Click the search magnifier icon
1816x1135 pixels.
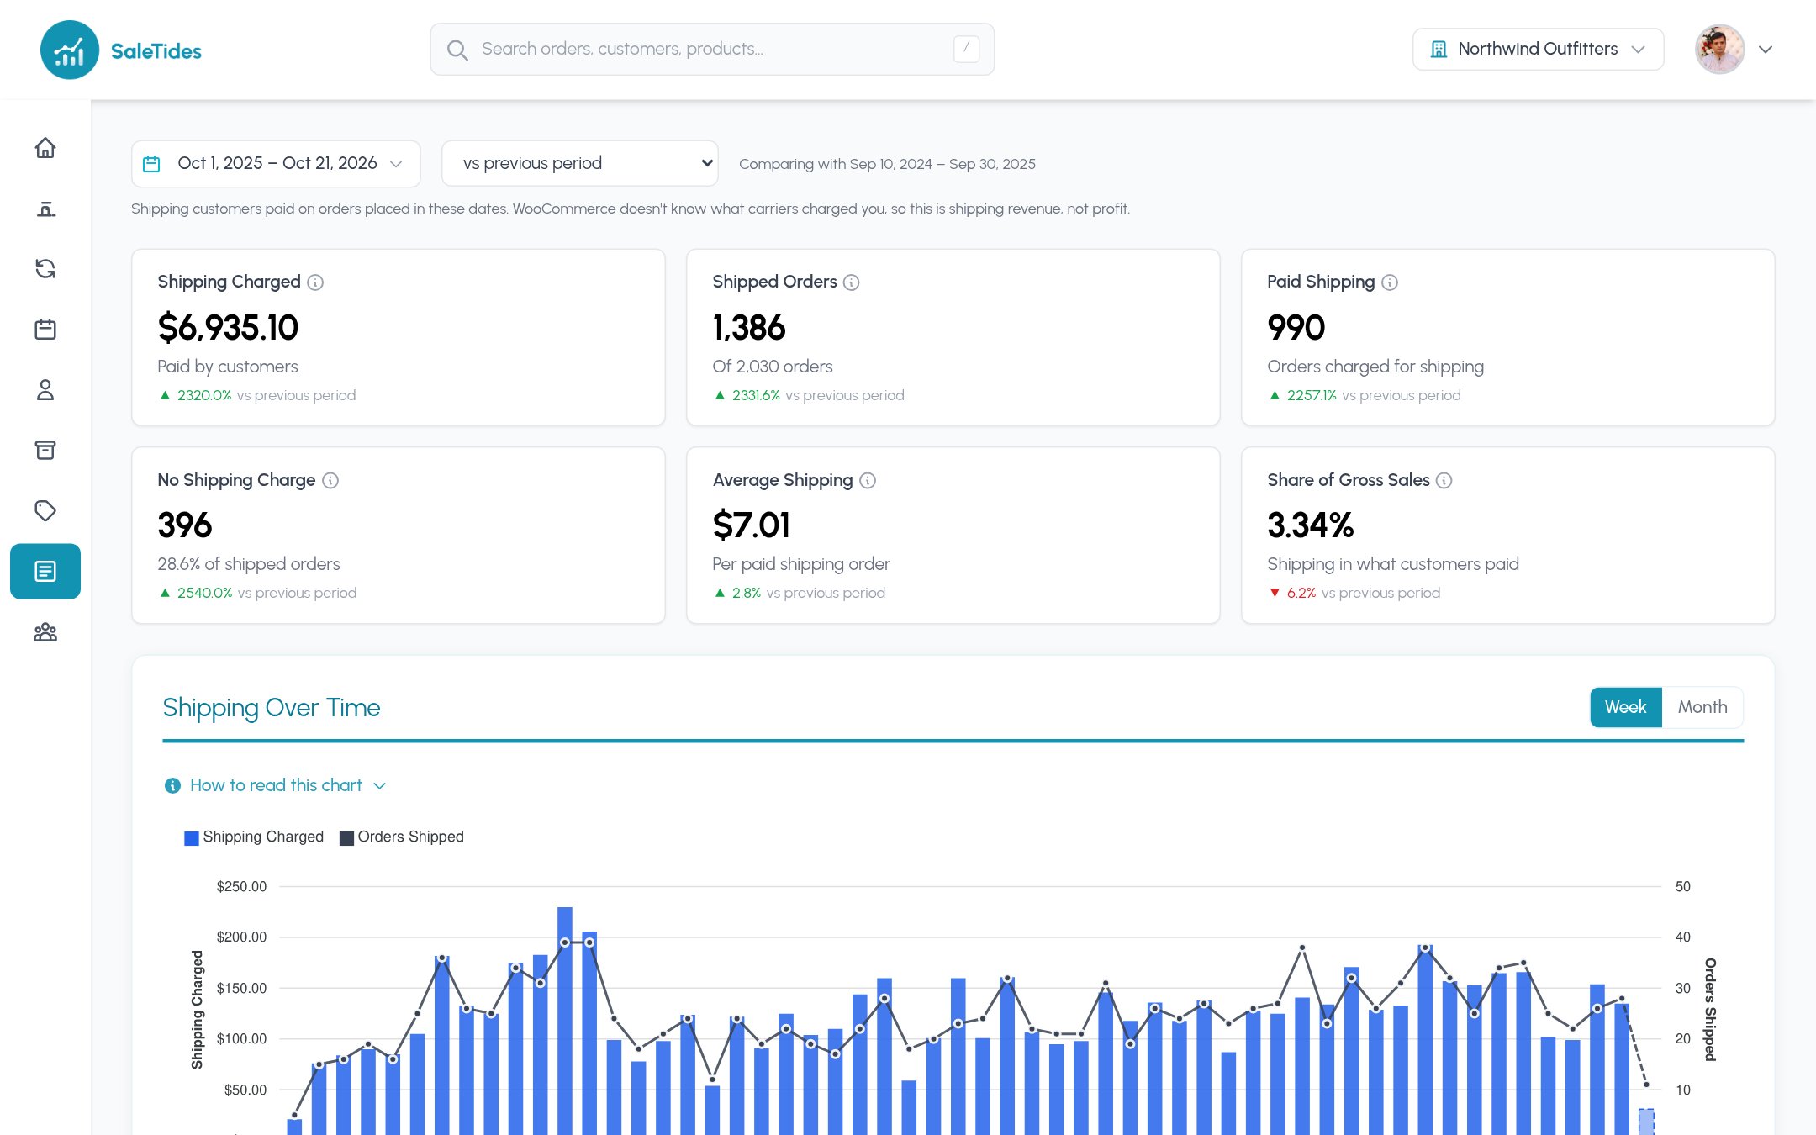click(457, 50)
